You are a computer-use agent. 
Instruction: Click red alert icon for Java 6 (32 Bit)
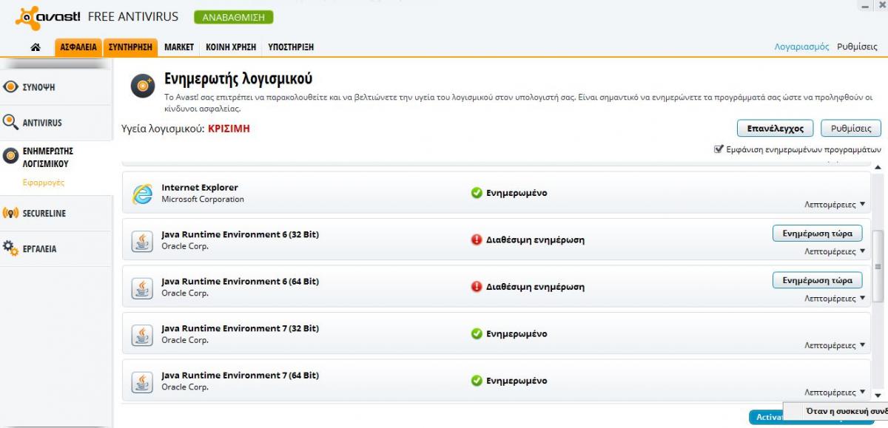(x=477, y=240)
